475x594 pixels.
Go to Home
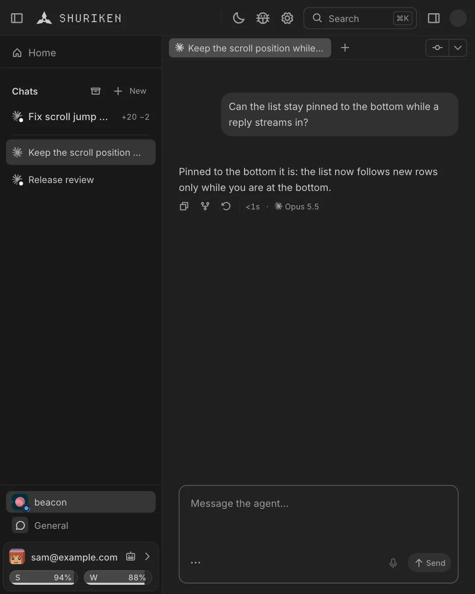coord(81,53)
